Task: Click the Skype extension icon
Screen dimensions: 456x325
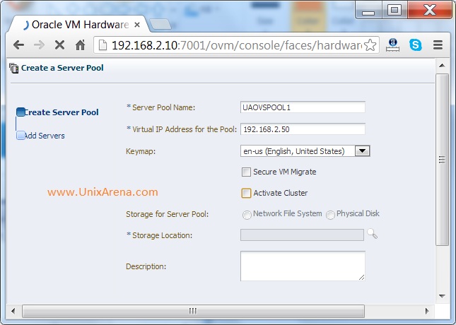Action: 415,45
